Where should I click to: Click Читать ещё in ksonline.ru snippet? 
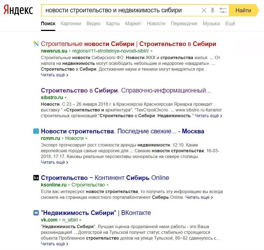point(199,197)
